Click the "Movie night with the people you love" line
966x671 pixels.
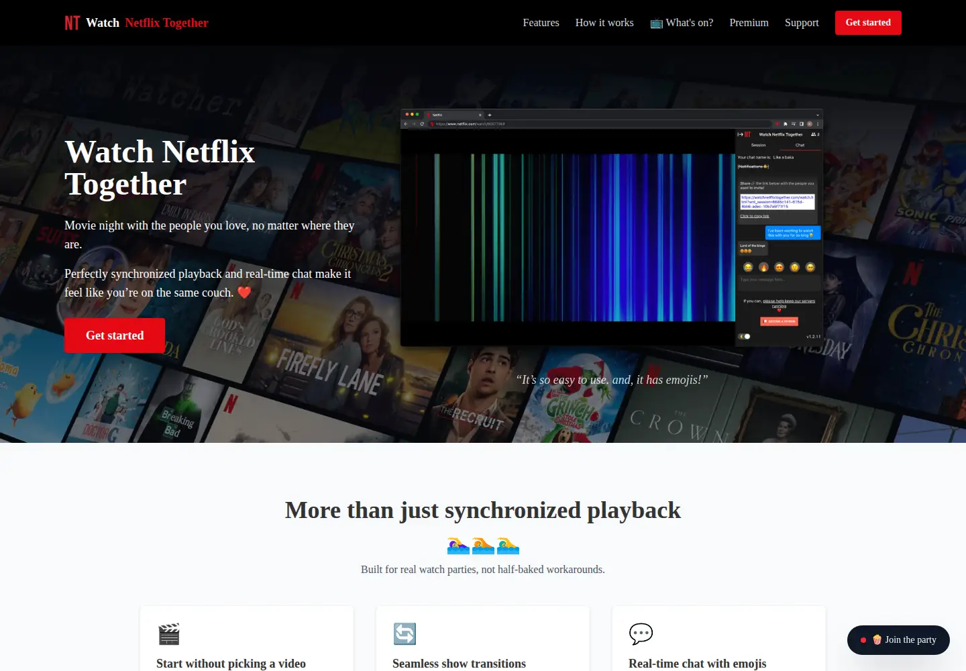209,235
